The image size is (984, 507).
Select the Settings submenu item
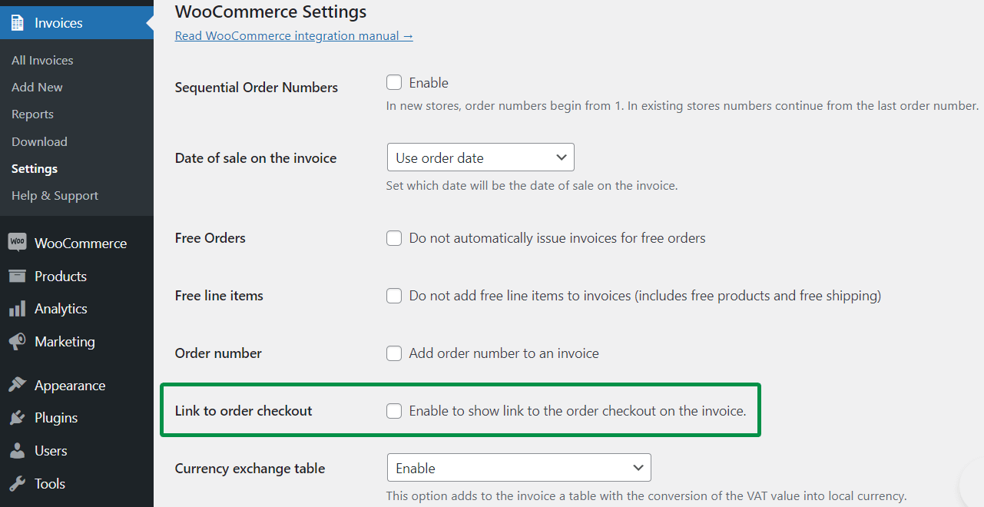pos(35,168)
